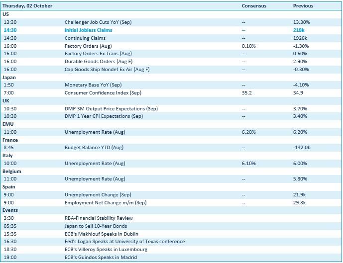This screenshot has width=343, height=263.
Task: Click the Consensus column header
Action: point(254,6)
